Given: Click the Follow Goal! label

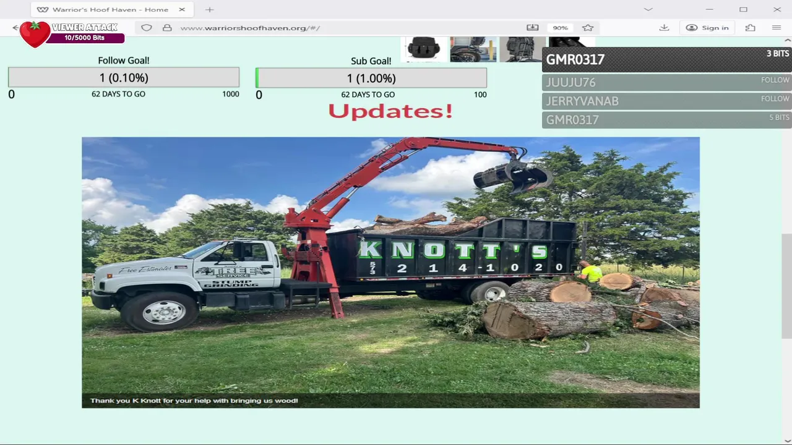Looking at the screenshot, I should [x=124, y=61].
